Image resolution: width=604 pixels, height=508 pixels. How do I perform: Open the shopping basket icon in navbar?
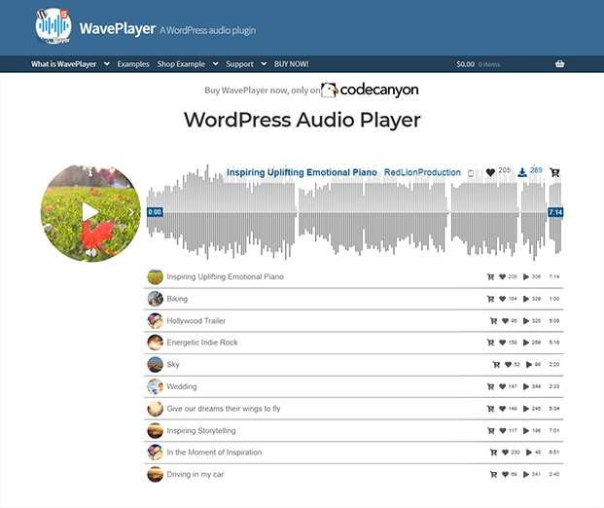(x=559, y=64)
